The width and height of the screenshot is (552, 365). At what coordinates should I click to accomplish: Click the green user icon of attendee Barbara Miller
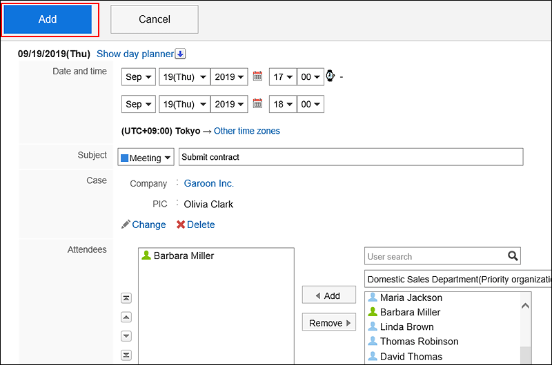146,255
